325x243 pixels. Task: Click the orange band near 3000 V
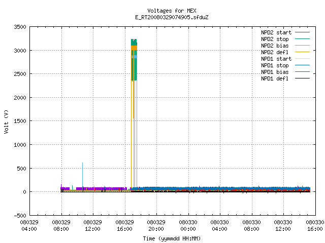click(x=134, y=48)
